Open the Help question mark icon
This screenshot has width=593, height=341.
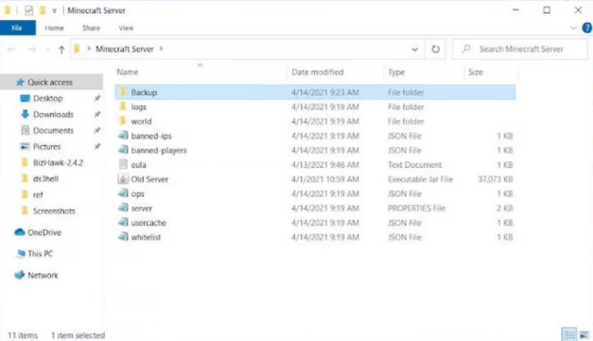[587, 28]
